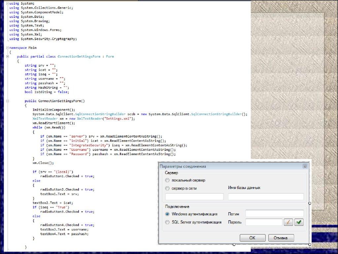This screenshot has height=254, width=338.
Task: Select the локальный сервер radio button
Action: click(x=167, y=180)
